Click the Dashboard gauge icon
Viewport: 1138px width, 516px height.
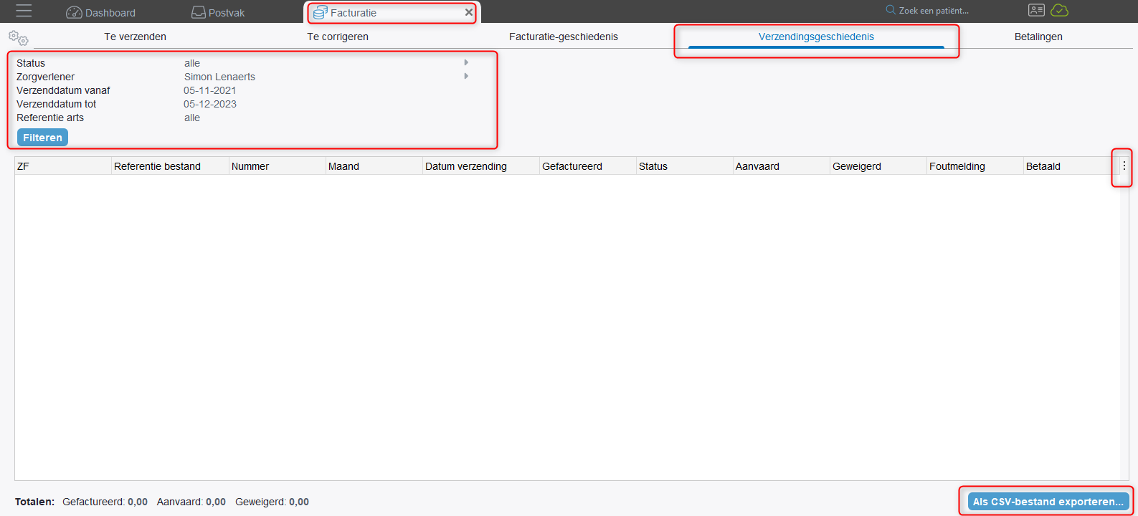74,12
